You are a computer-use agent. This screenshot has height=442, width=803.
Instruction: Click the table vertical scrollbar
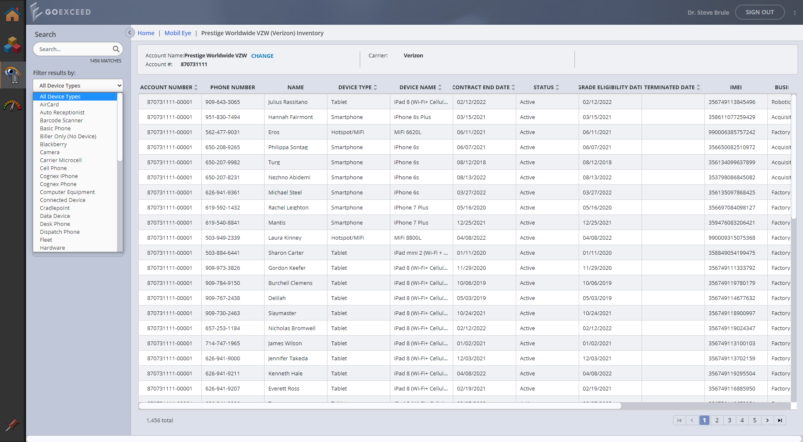coord(793,156)
